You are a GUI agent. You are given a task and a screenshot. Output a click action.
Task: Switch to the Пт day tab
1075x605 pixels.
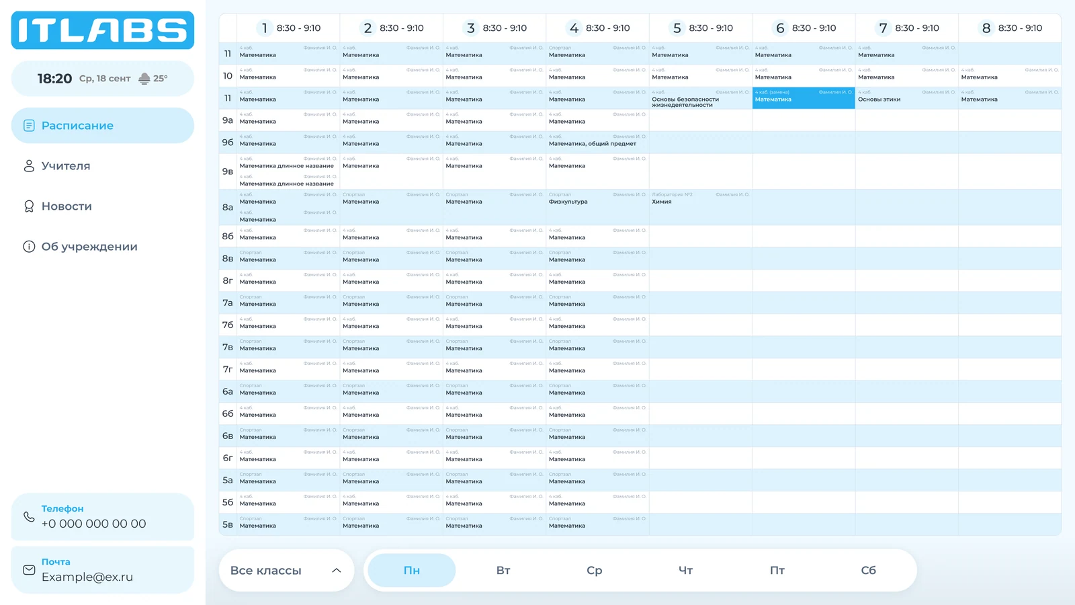point(777,571)
